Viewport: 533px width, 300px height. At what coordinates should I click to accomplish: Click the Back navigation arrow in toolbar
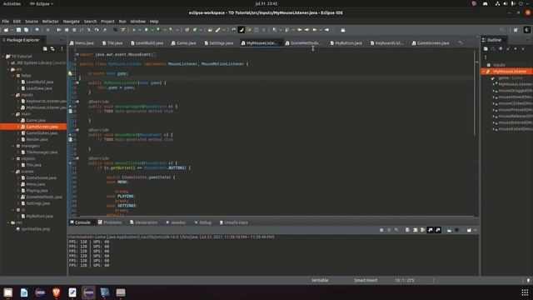tap(315, 30)
